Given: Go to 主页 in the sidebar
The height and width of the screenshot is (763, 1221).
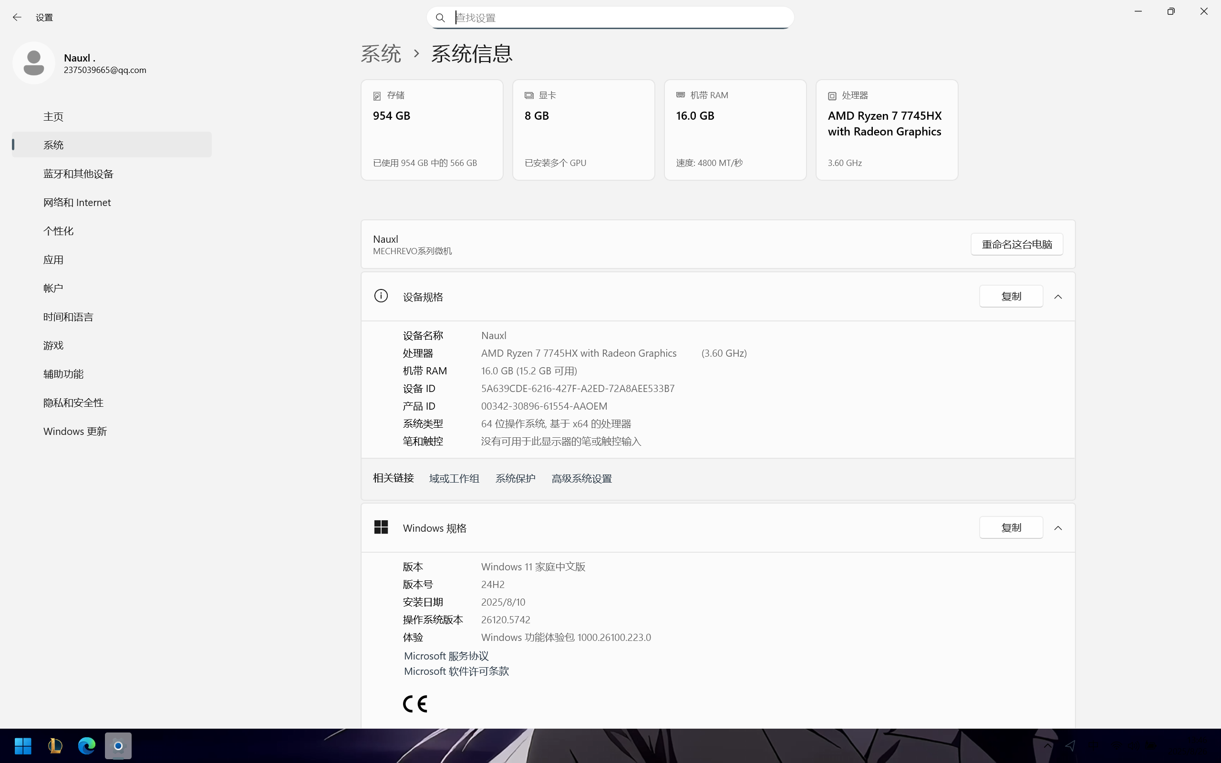Looking at the screenshot, I should [112, 116].
